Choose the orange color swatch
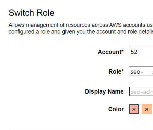Viewport: 153px width, 130px height. 147,109
